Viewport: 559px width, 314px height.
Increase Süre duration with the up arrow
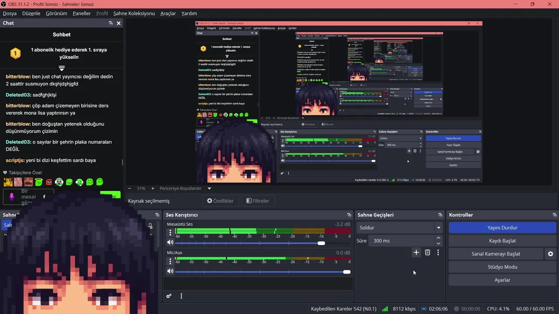(x=438, y=238)
